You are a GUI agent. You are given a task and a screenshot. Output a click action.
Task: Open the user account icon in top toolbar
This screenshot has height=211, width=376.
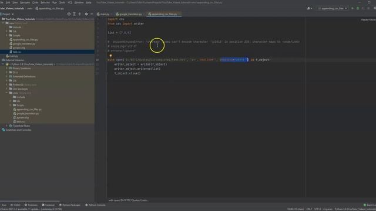click(x=310, y=8)
